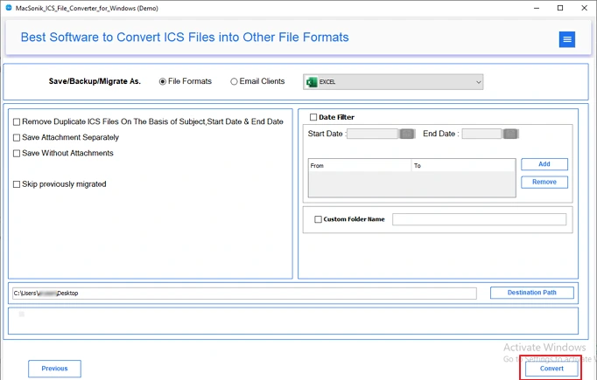
Task: Click the Excel icon in the format selector
Action: click(x=312, y=82)
